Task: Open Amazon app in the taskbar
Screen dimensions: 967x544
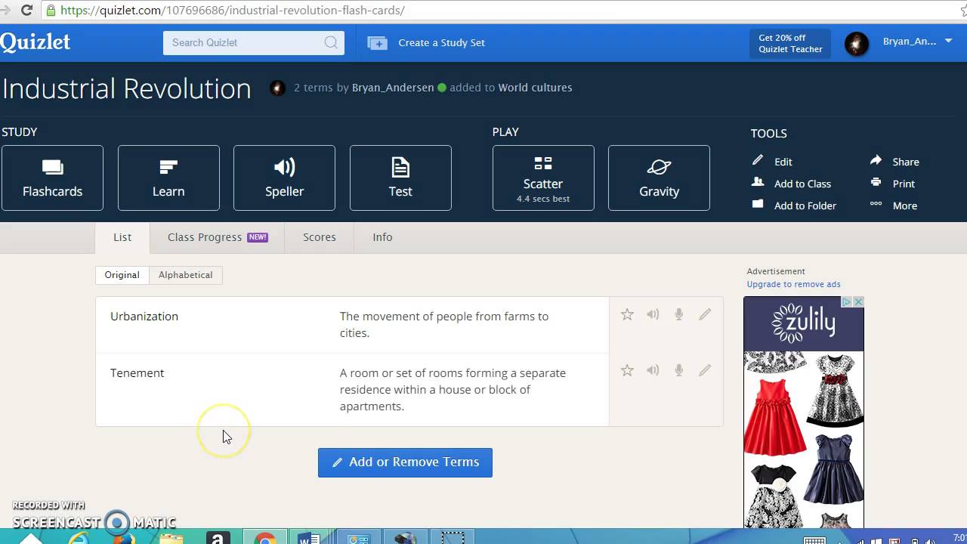Action: point(218,539)
